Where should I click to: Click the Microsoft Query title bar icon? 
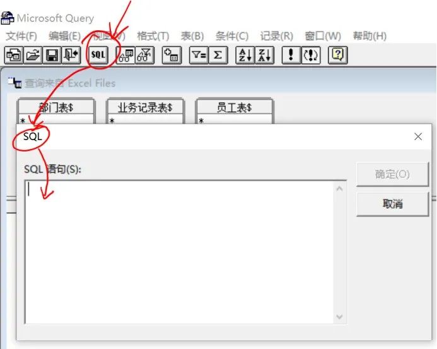[x=7, y=18]
